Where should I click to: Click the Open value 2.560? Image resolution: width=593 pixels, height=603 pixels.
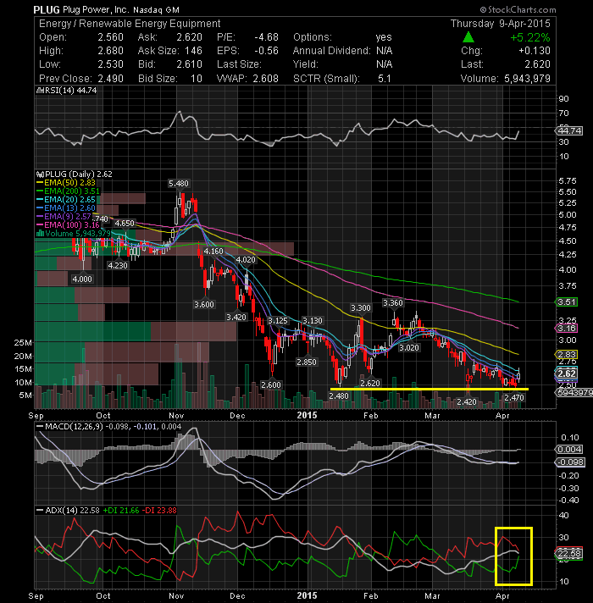(x=110, y=37)
